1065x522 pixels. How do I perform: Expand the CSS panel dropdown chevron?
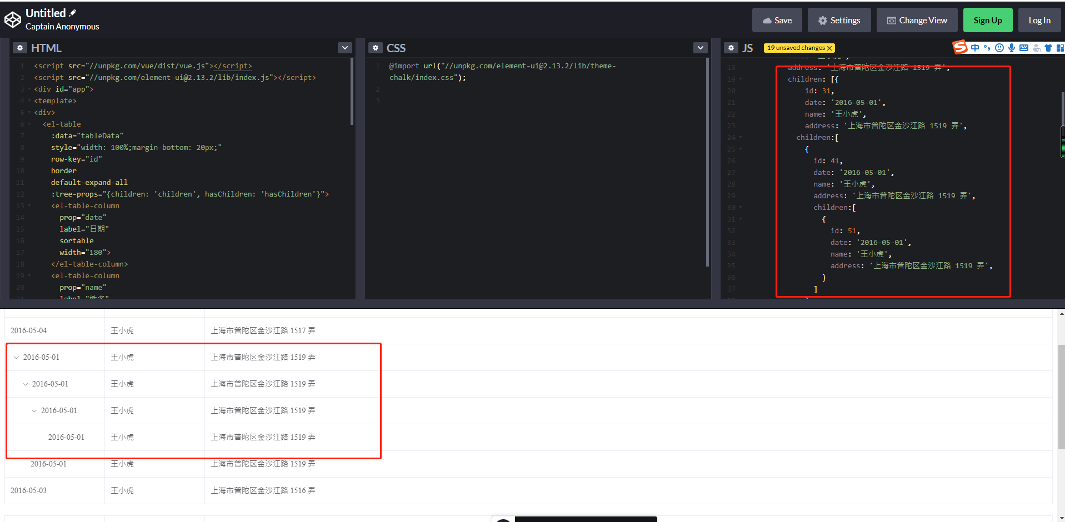coord(701,48)
